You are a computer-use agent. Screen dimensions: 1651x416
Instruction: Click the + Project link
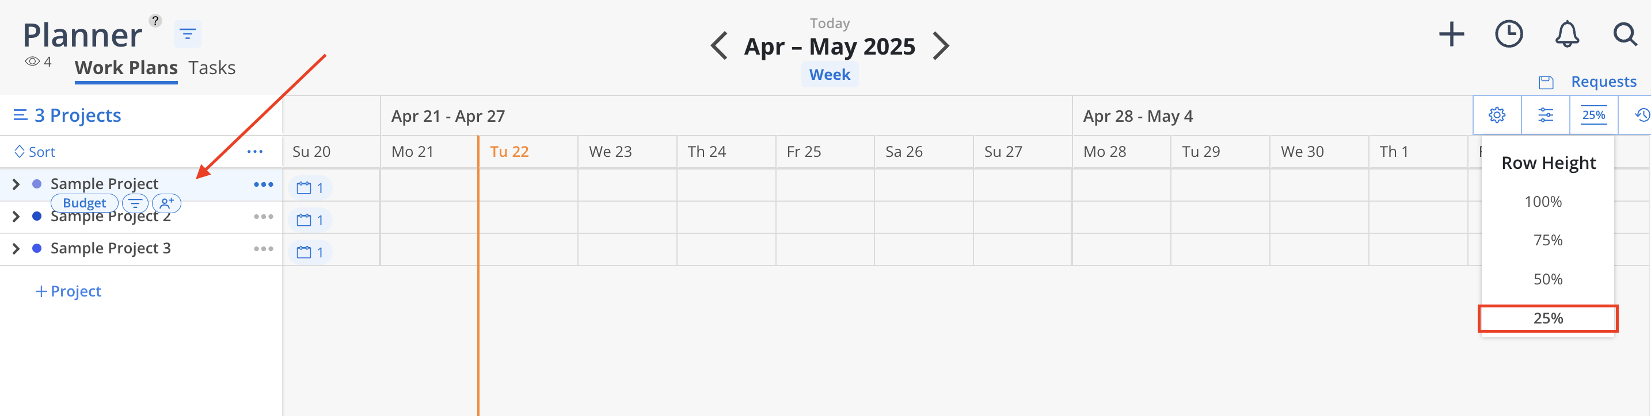coord(68,291)
